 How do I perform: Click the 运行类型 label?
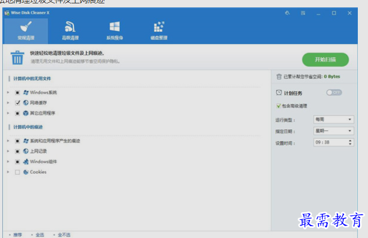coord(285,120)
